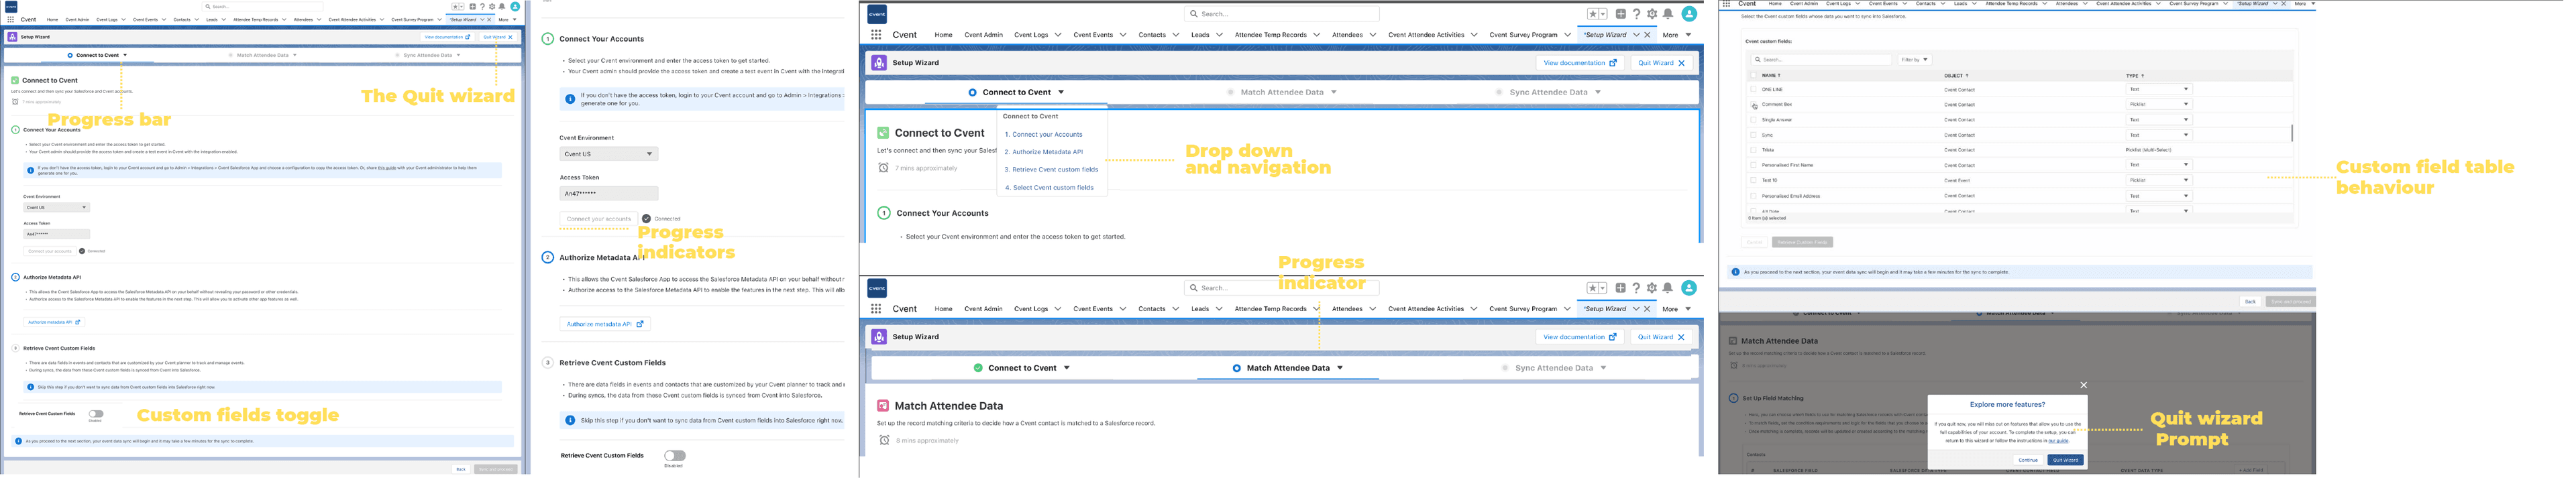Click Access Token field in enlarged panel

click(608, 193)
